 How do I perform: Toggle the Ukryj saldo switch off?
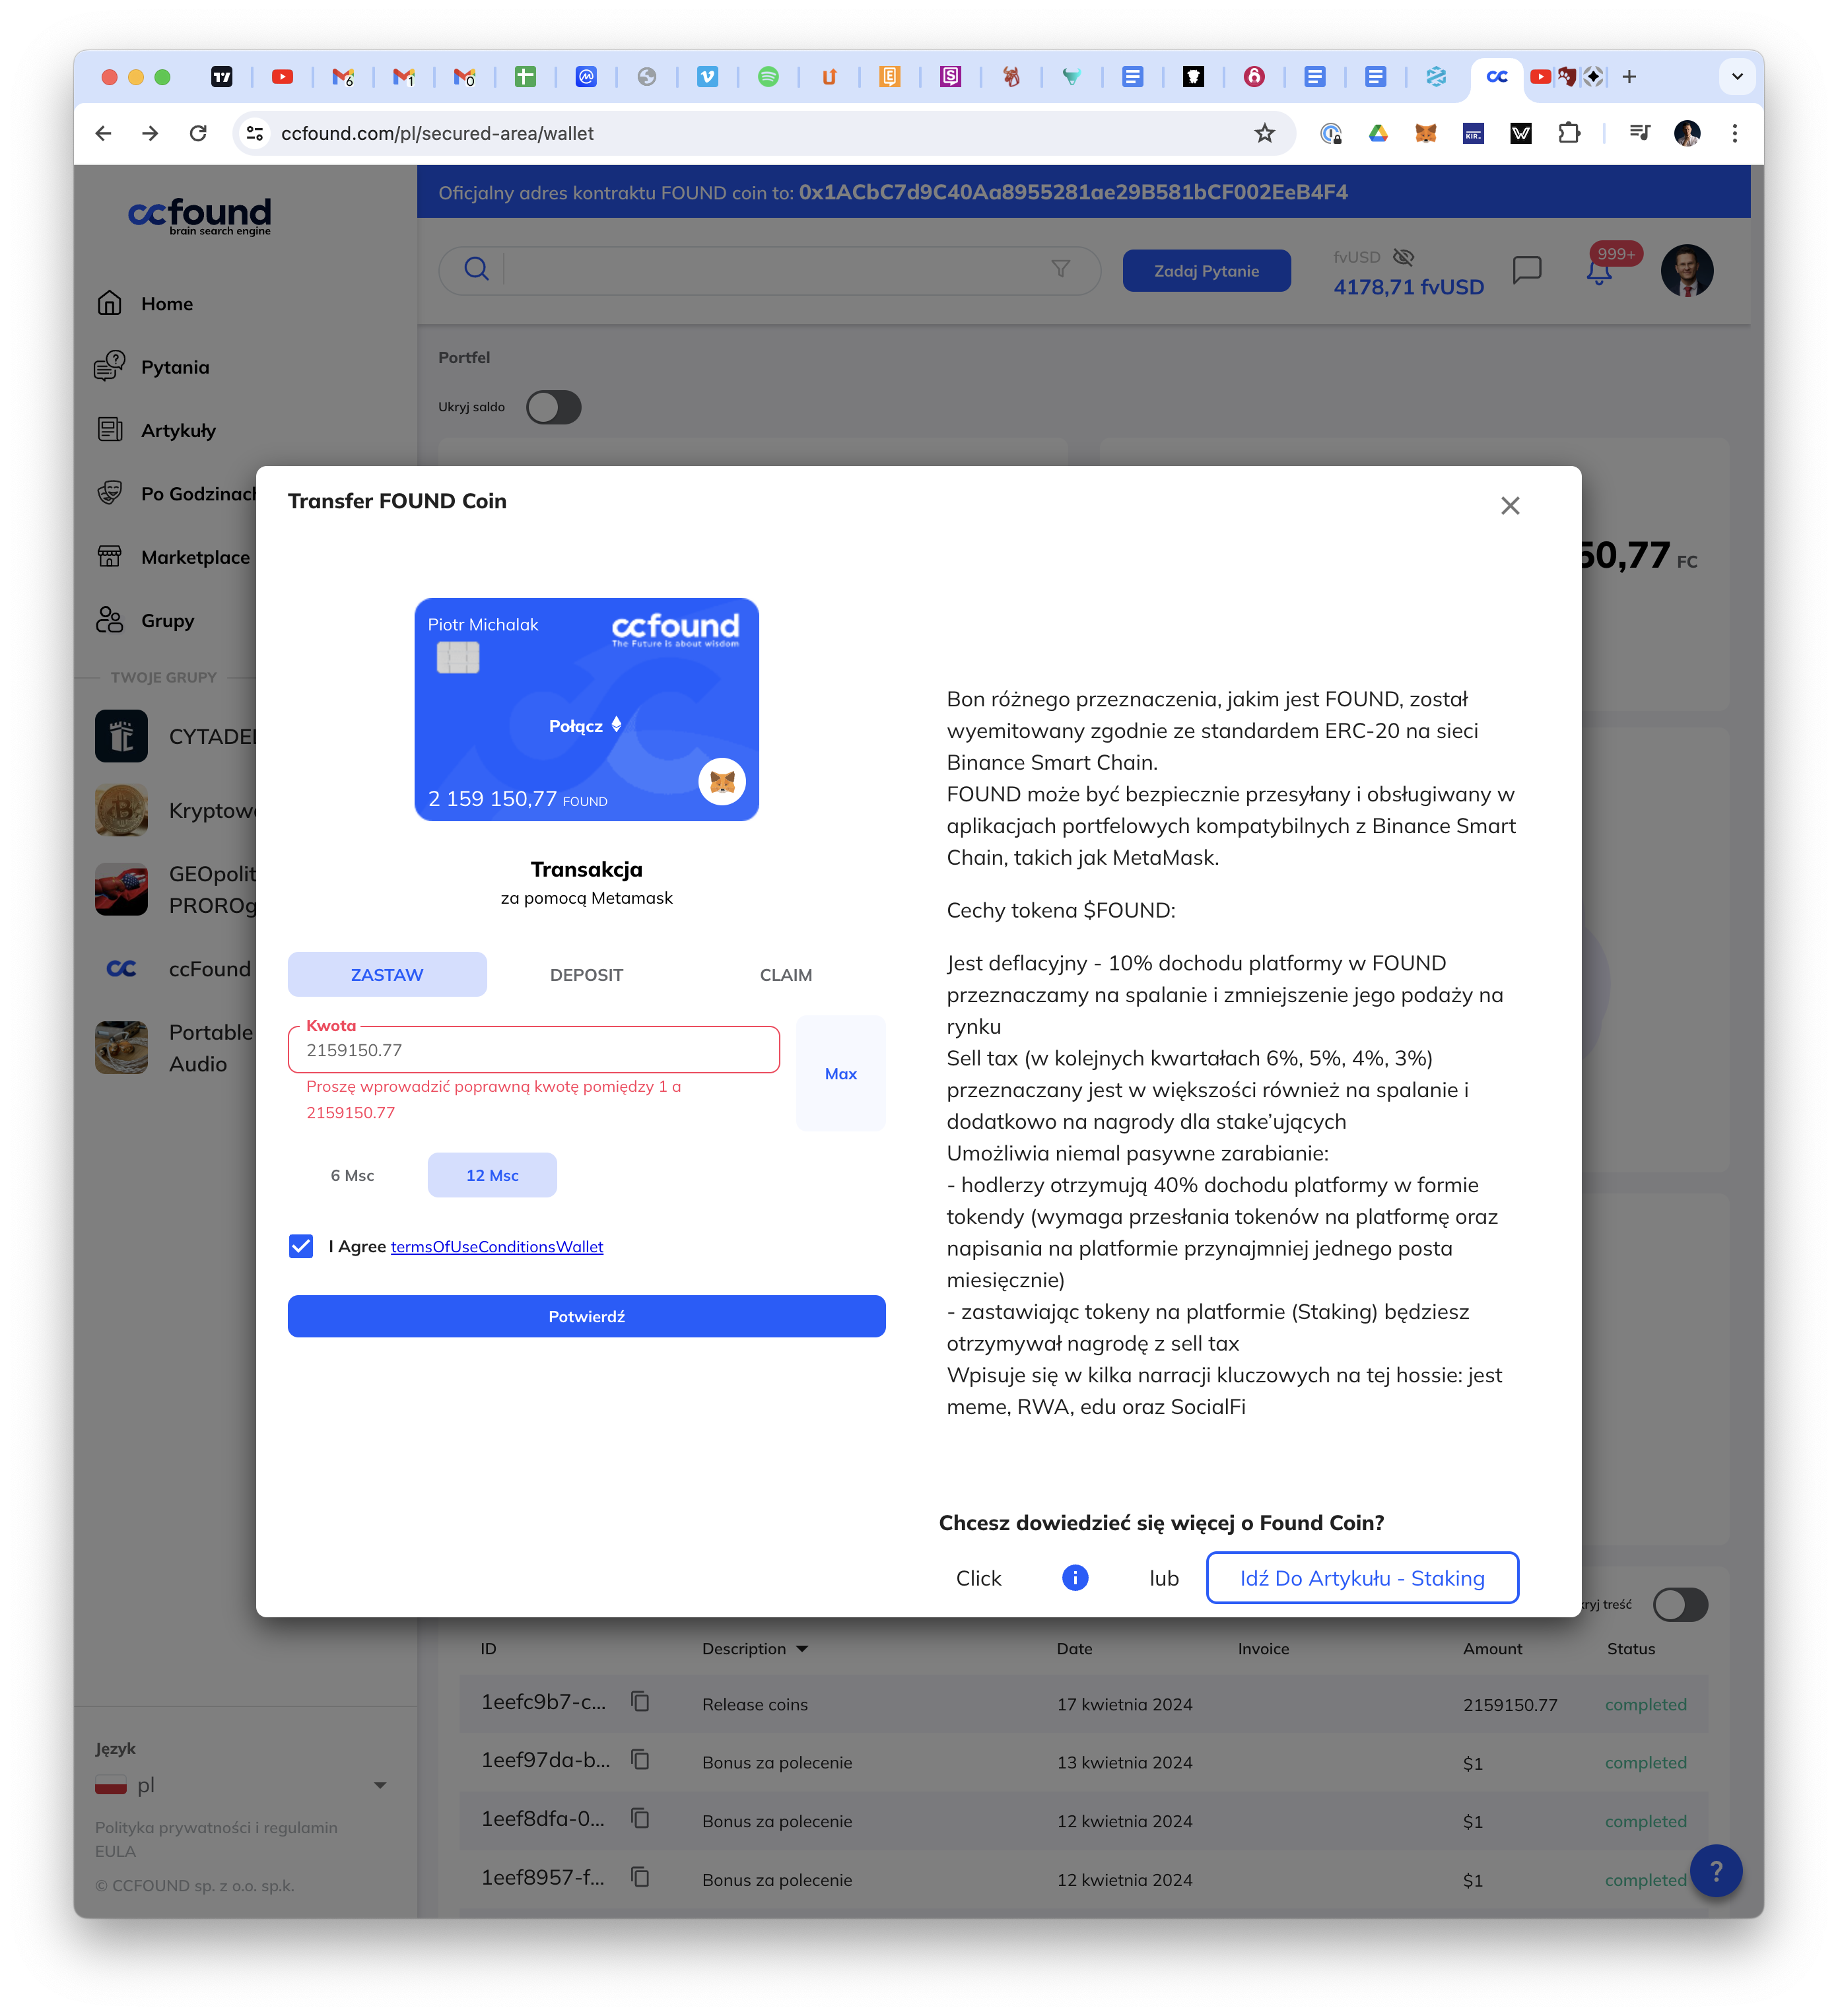click(x=555, y=407)
